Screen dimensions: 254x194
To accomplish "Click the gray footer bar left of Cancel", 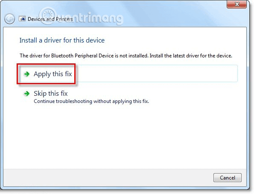I will [x=107, y=178].
